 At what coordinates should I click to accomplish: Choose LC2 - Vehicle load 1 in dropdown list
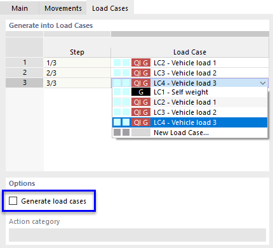[x=190, y=102]
